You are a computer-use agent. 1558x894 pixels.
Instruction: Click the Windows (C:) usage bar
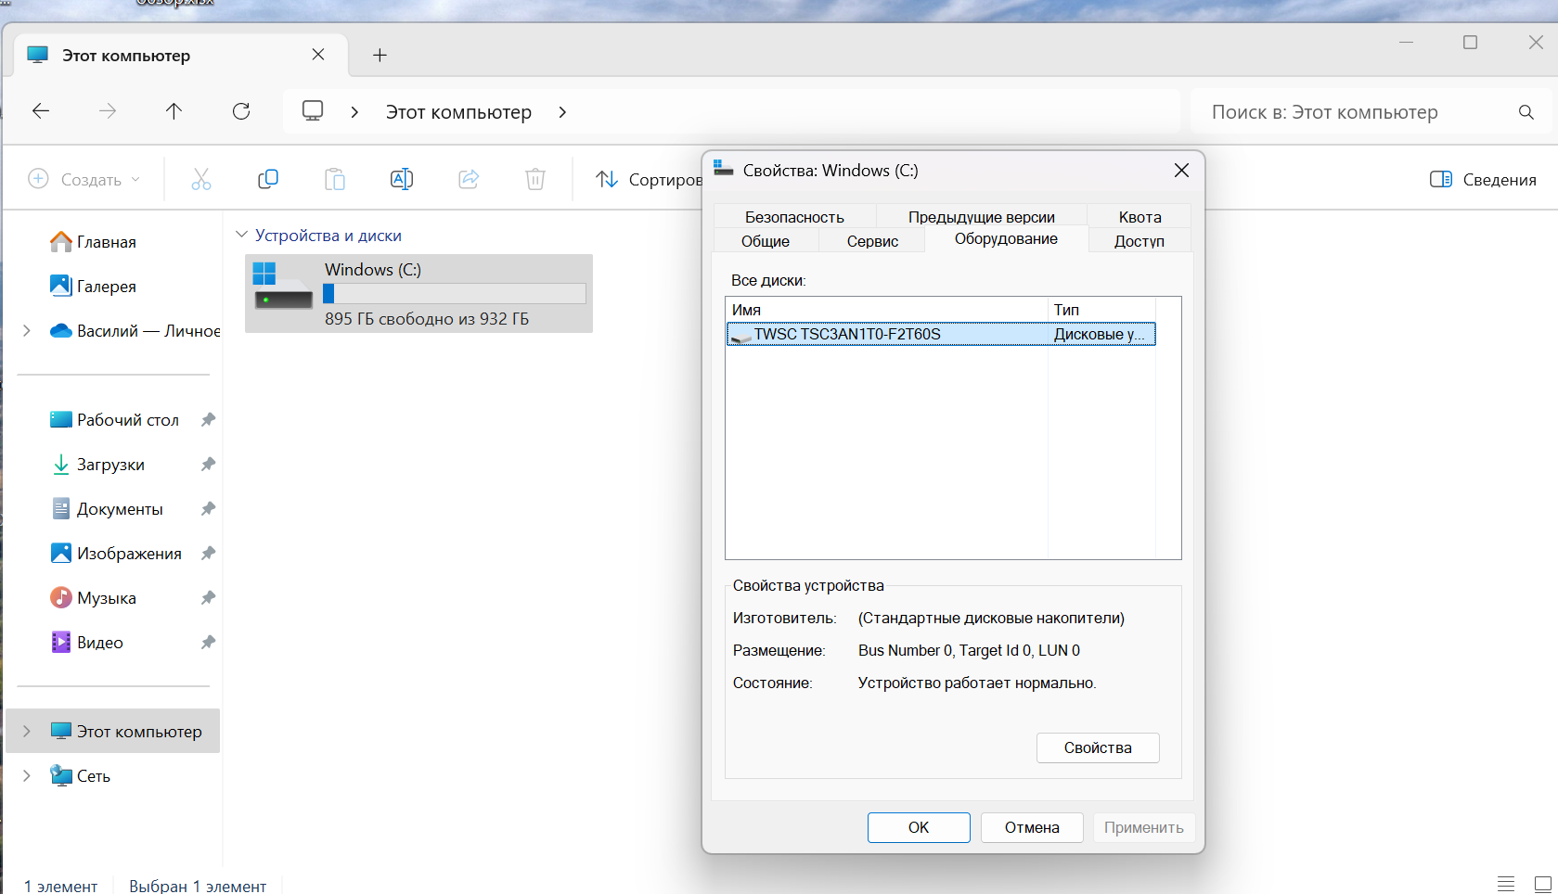click(x=455, y=293)
